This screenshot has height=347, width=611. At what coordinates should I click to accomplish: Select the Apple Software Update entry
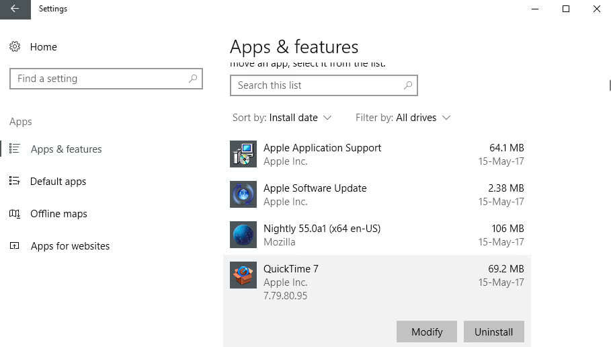pyautogui.click(x=377, y=194)
